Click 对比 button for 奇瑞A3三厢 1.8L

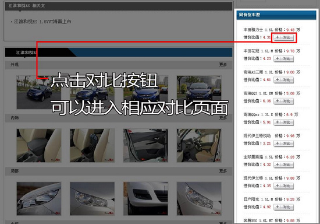(x=283, y=80)
